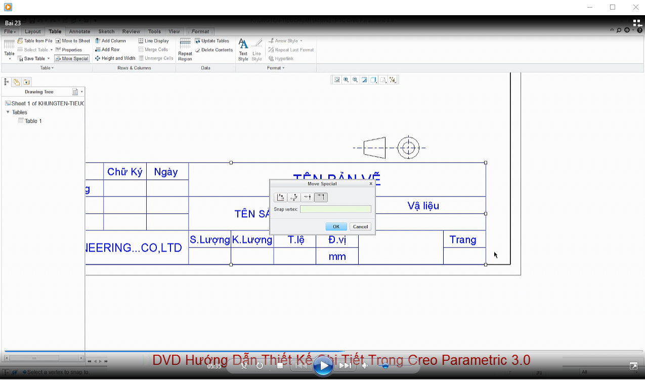This screenshot has height=380, width=645.
Task: Click the Zoom In icon above the drawing
Action: 347,79
